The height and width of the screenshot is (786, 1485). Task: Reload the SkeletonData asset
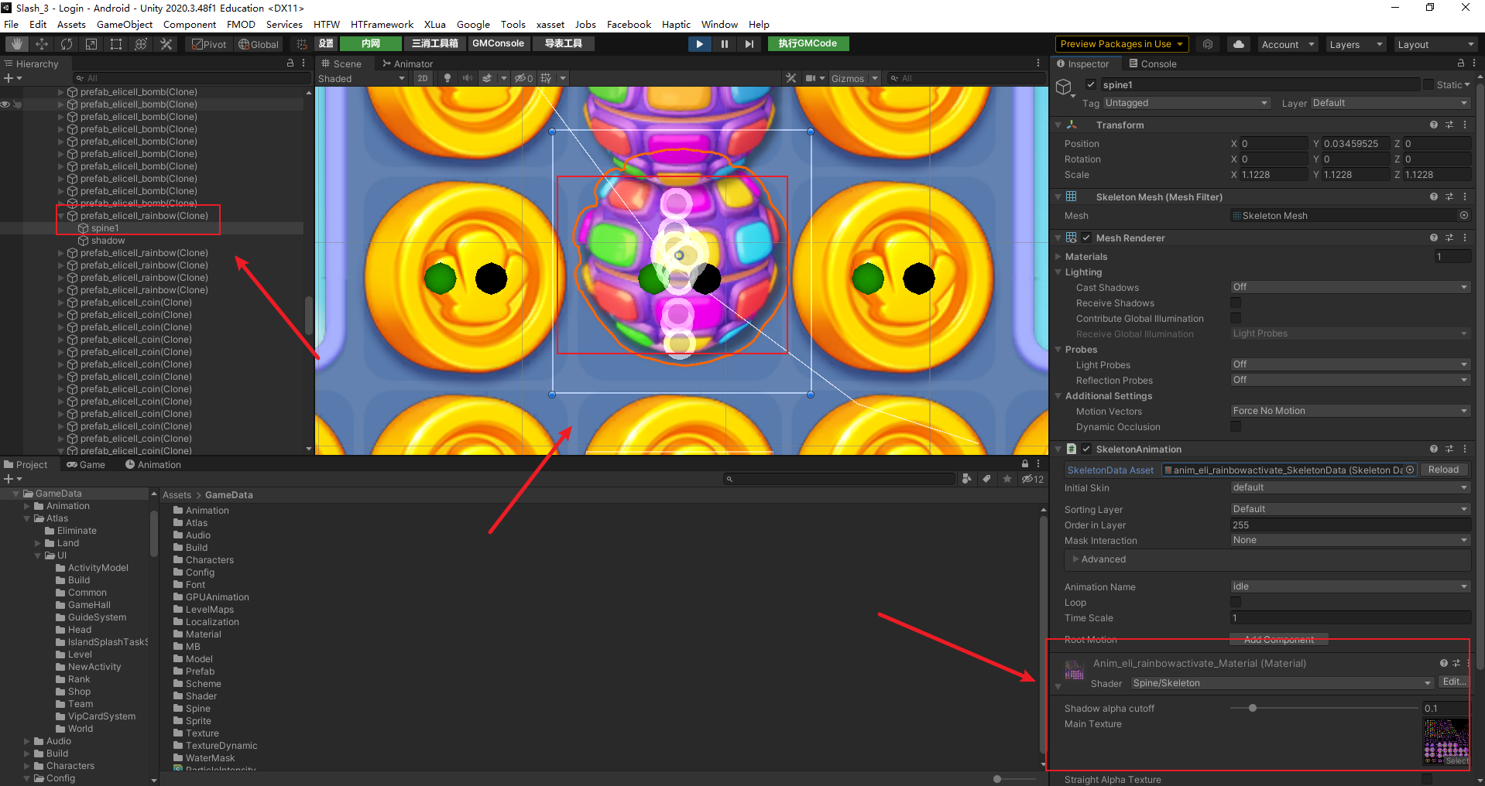[1443, 470]
